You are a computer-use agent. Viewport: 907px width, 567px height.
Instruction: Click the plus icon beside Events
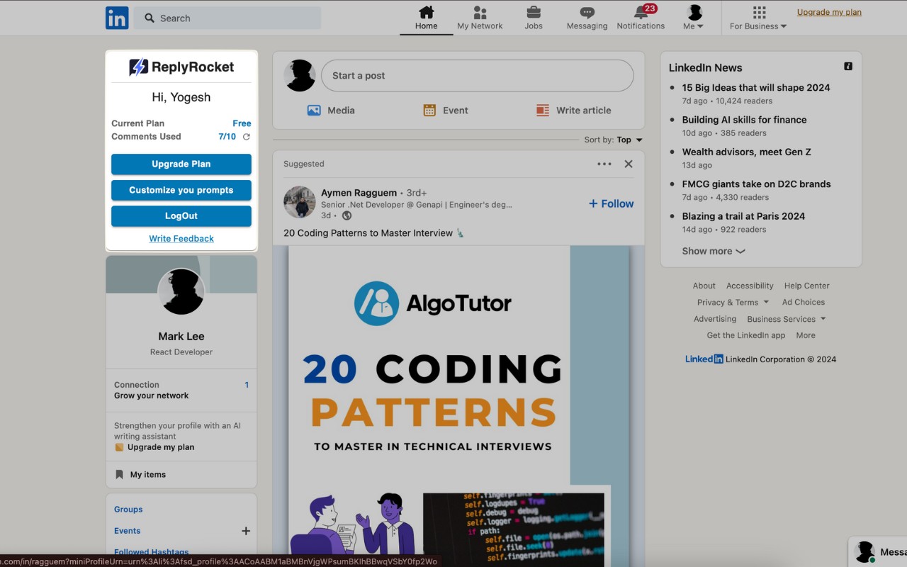pos(246,531)
